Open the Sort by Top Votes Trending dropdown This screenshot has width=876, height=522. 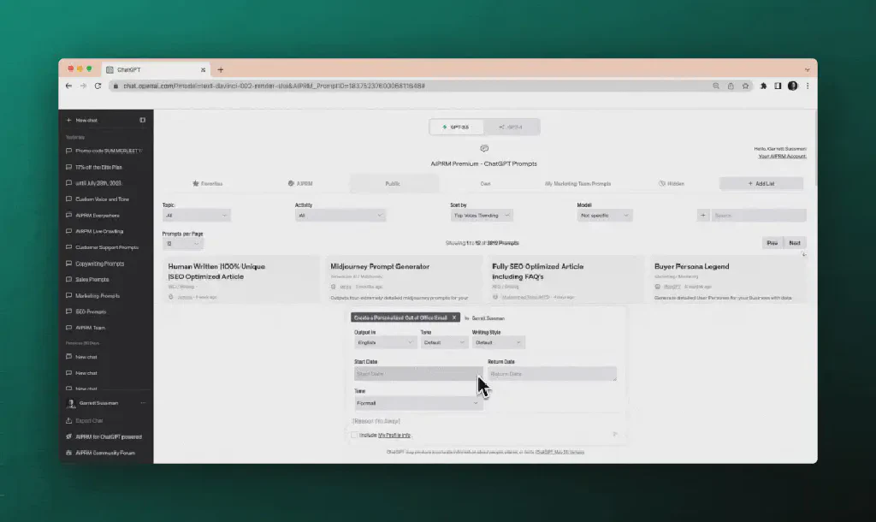[482, 215]
